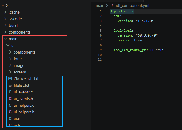The height and width of the screenshot is (130, 182).
Task: Click the C icon of ui_helpers.c
Action: [x=10, y=105]
